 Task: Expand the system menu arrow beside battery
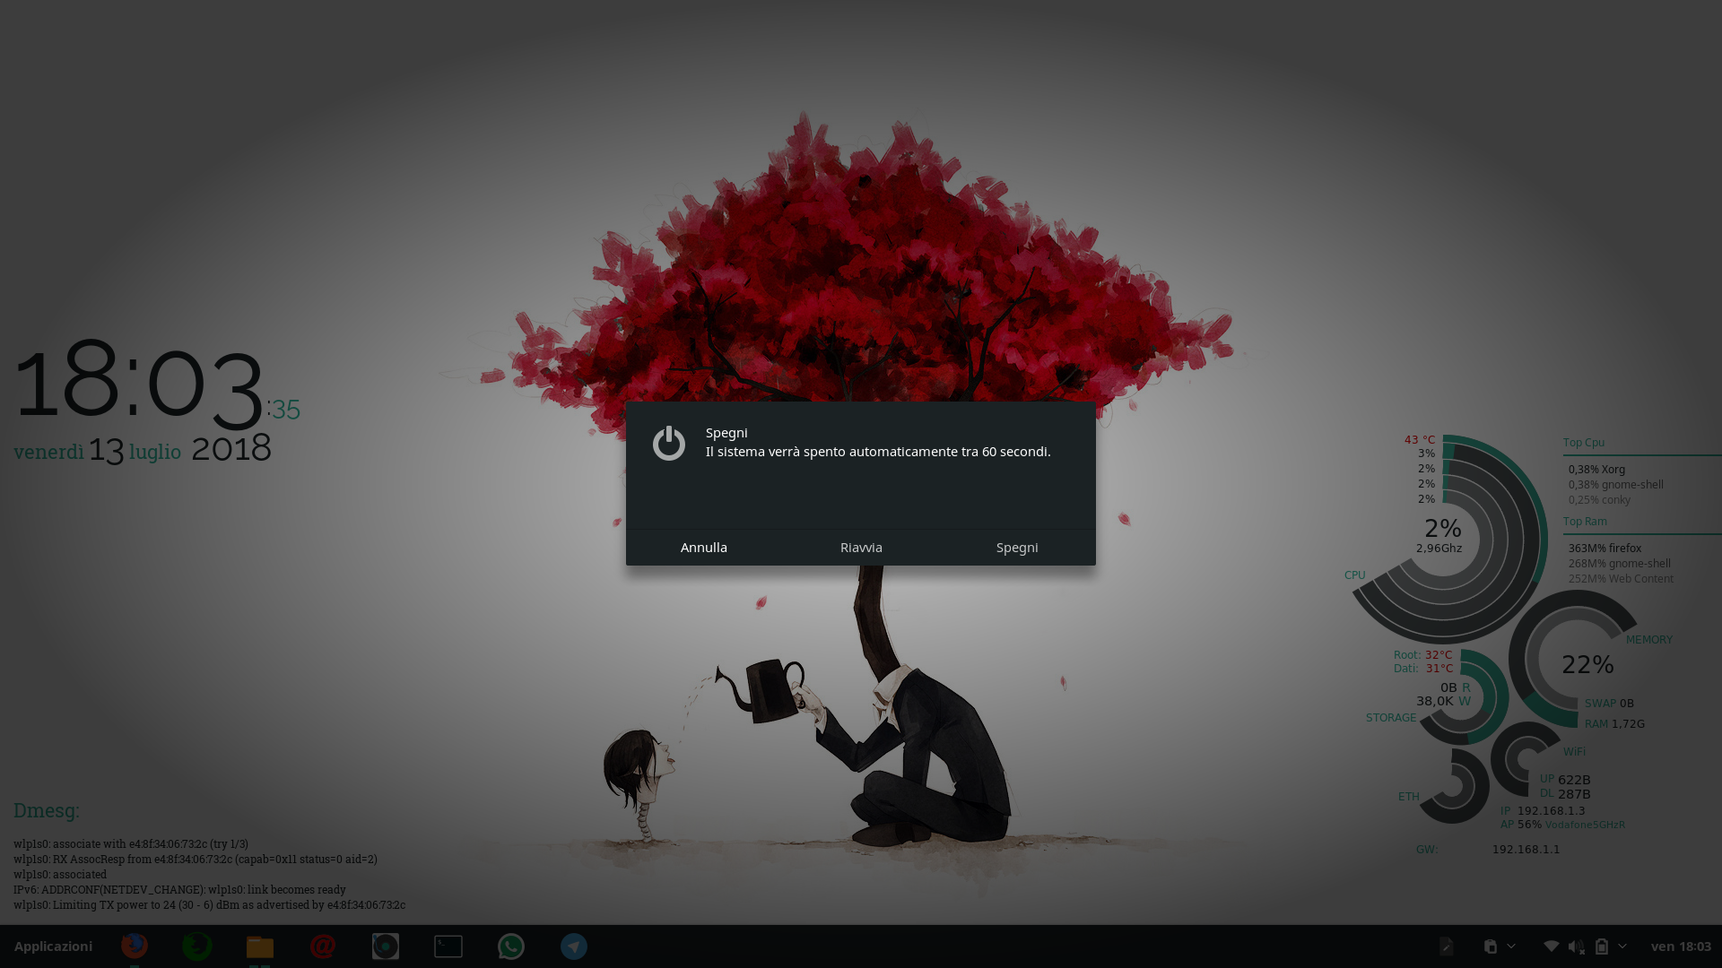coord(1622,946)
